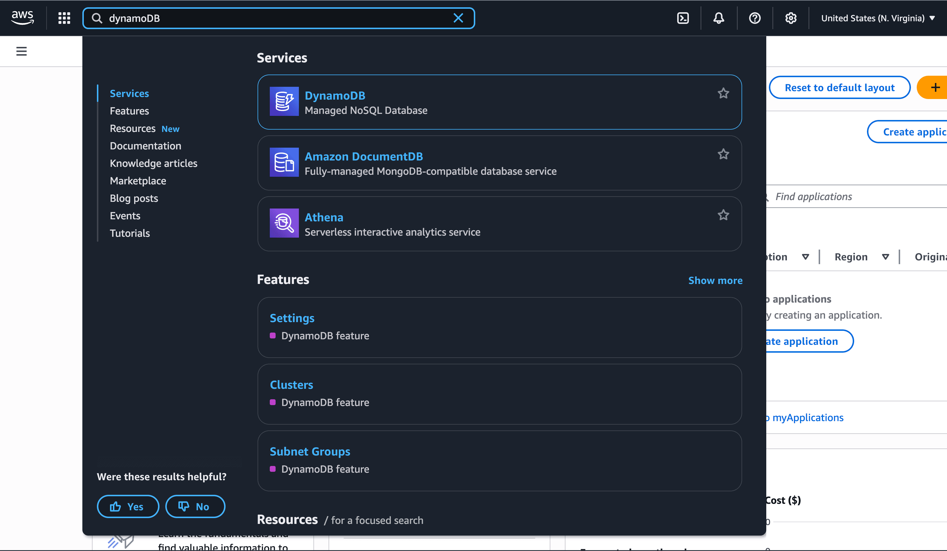The width and height of the screenshot is (947, 551).
Task: Go home via the AWS logo
Action: tap(22, 17)
